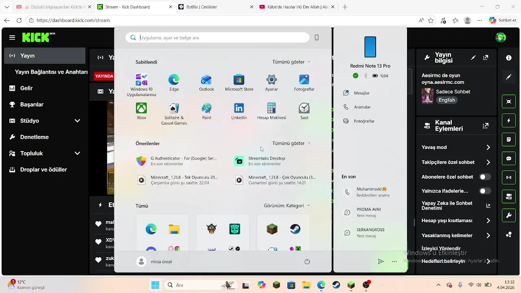Click the Kick info circle icon
The height and width of the screenshot is (293, 521).
[x=509, y=58]
